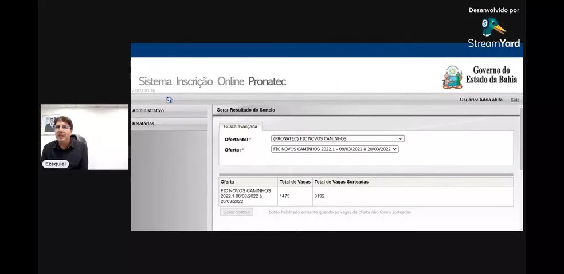Click the Gerar Resultado do Sorteio heading
The width and height of the screenshot is (564, 274).
pyautogui.click(x=246, y=110)
